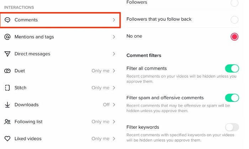Click the Duet overlapping circles icon
This screenshot has height=149, width=249.
click(7, 71)
